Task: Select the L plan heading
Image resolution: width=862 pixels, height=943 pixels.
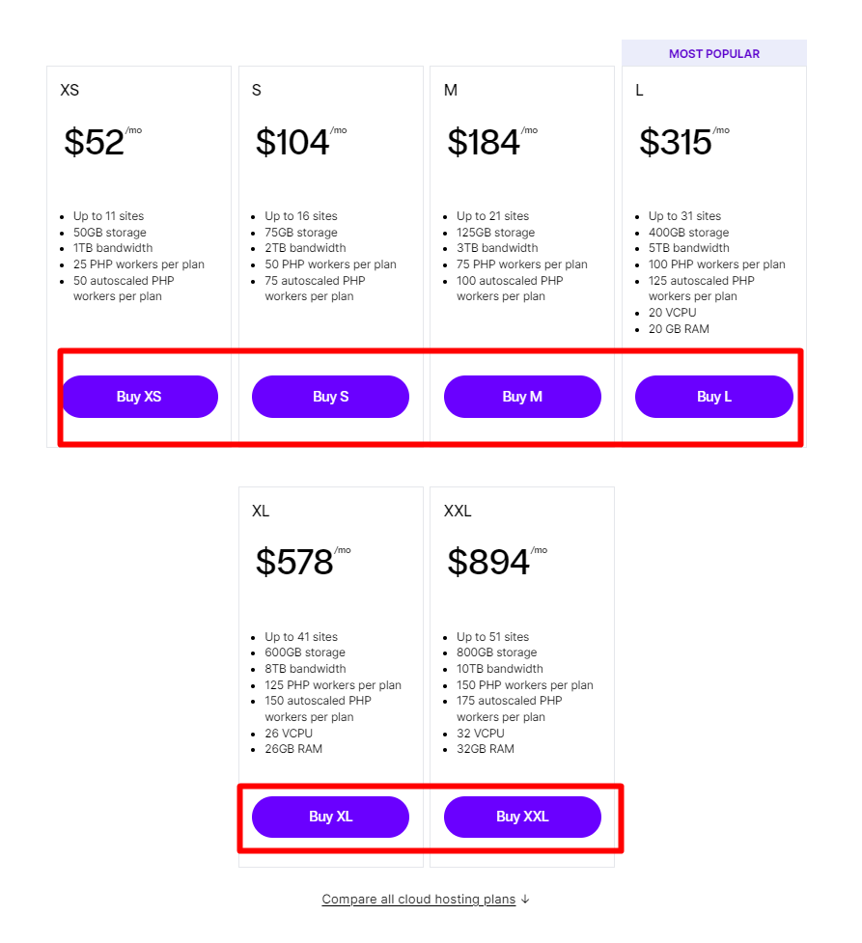Action: [x=640, y=90]
